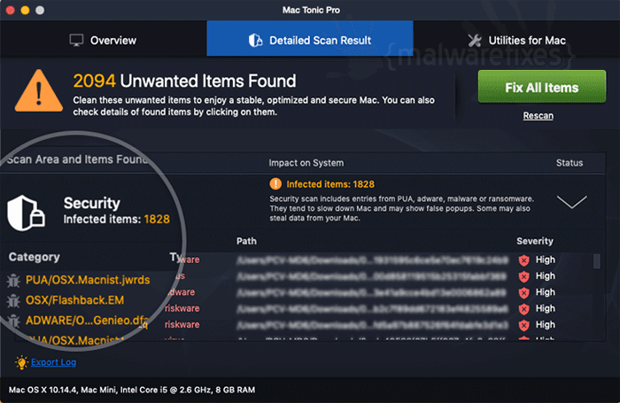The image size is (620, 403).
Task: Select the ADWARE/O...Genieo.dfa category entry
Action: point(87,321)
